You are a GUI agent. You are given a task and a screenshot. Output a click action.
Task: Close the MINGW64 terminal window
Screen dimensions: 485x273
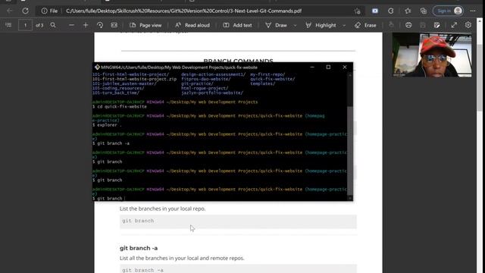(x=345, y=67)
